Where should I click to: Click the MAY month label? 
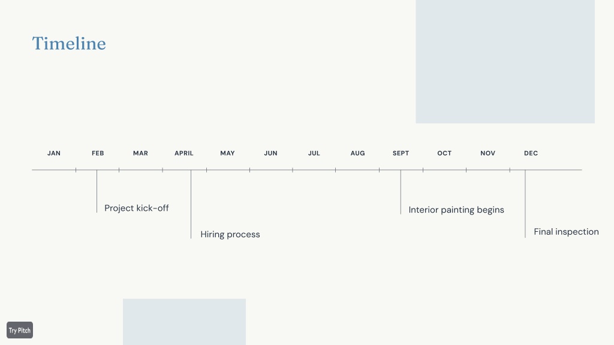click(227, 153)
